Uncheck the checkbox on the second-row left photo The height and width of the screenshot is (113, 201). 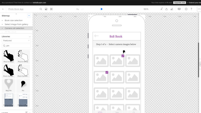[x=107, y=72]
